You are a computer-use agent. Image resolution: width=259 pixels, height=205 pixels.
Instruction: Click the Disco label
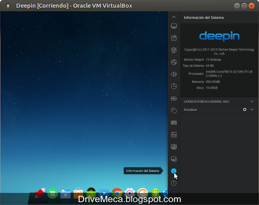(x=200, y=88)
